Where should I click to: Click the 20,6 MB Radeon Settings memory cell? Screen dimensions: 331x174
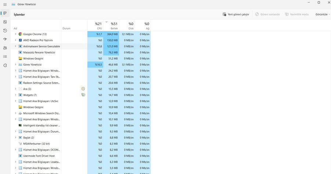pyautogui.click(x=111, y=83)
